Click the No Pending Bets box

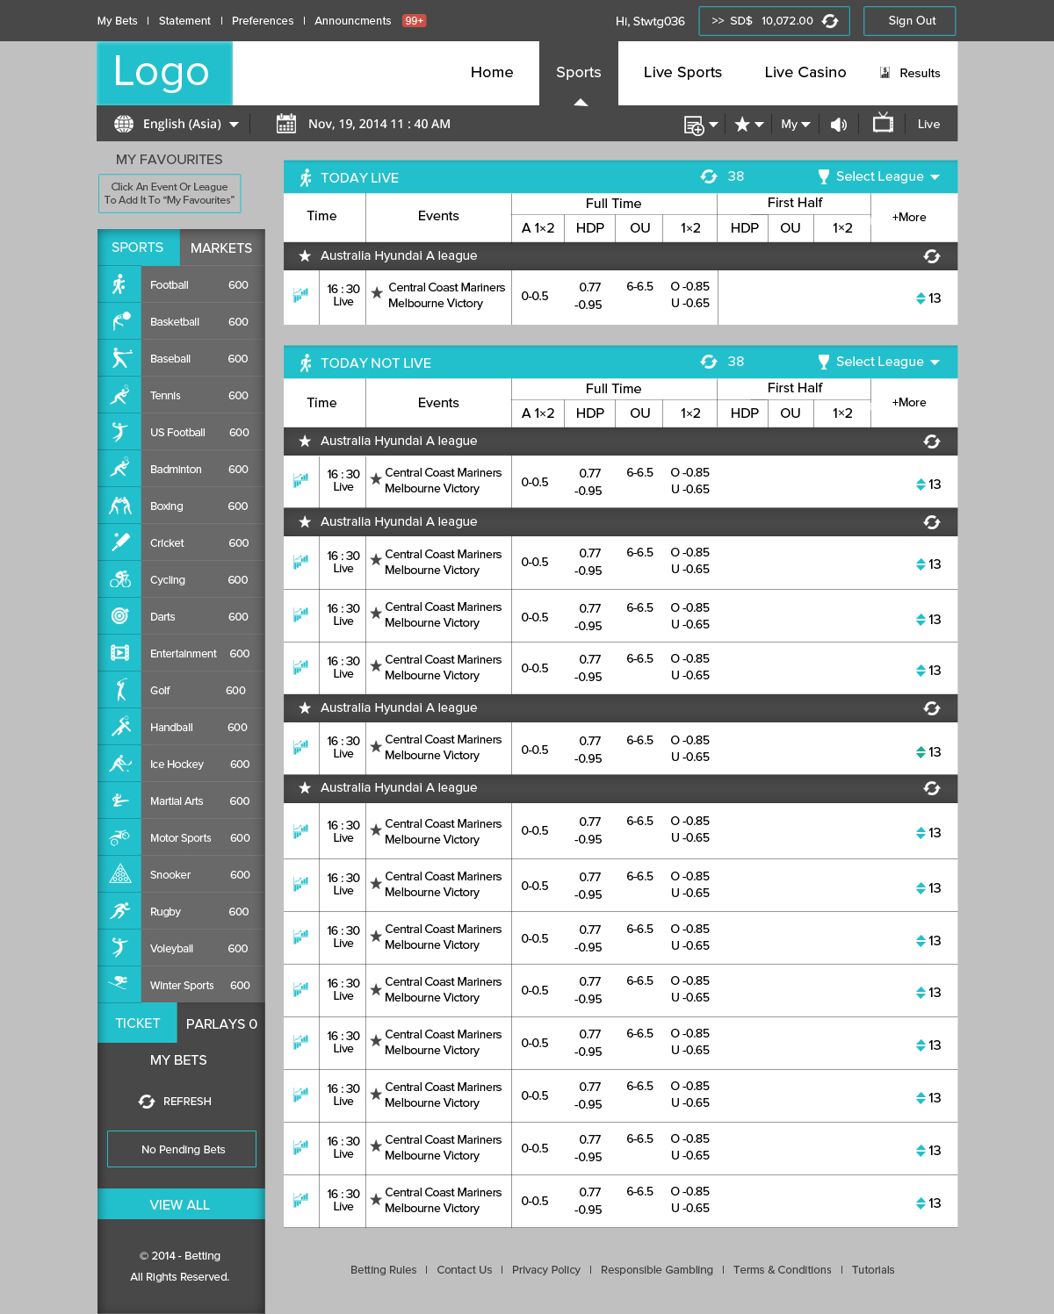tap(182, 1149)
